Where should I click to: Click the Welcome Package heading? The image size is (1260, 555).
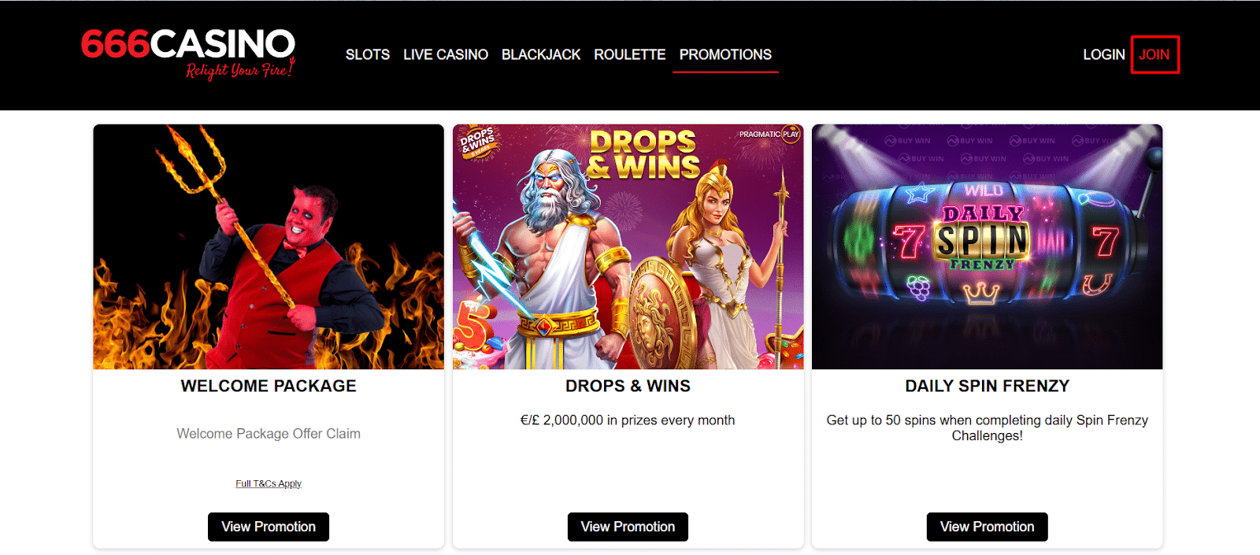(269, 386)
